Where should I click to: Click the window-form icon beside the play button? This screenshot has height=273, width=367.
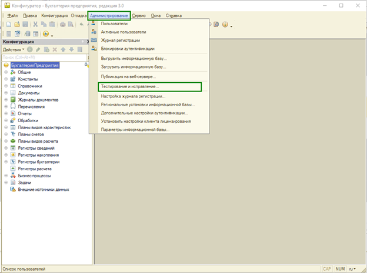pyautogui.click(x=35, y=34)
